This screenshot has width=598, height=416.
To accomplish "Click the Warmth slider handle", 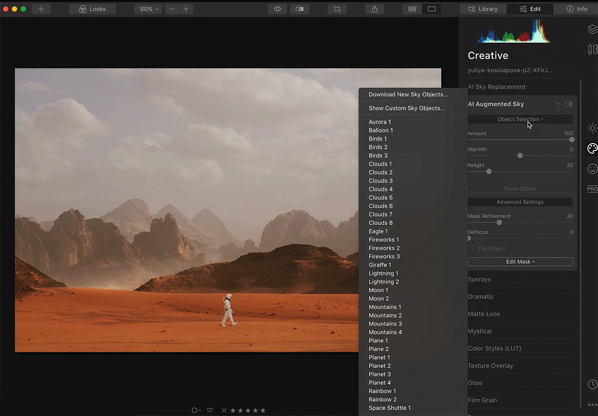I will coord(520,155).
